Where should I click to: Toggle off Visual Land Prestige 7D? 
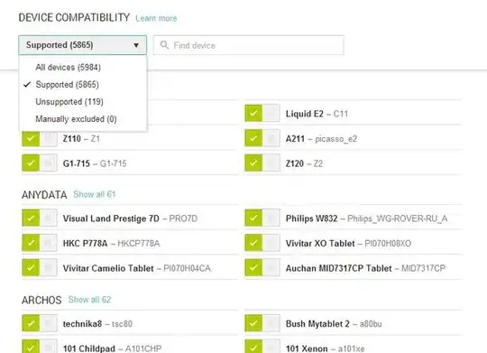click(x=40, y=218)
